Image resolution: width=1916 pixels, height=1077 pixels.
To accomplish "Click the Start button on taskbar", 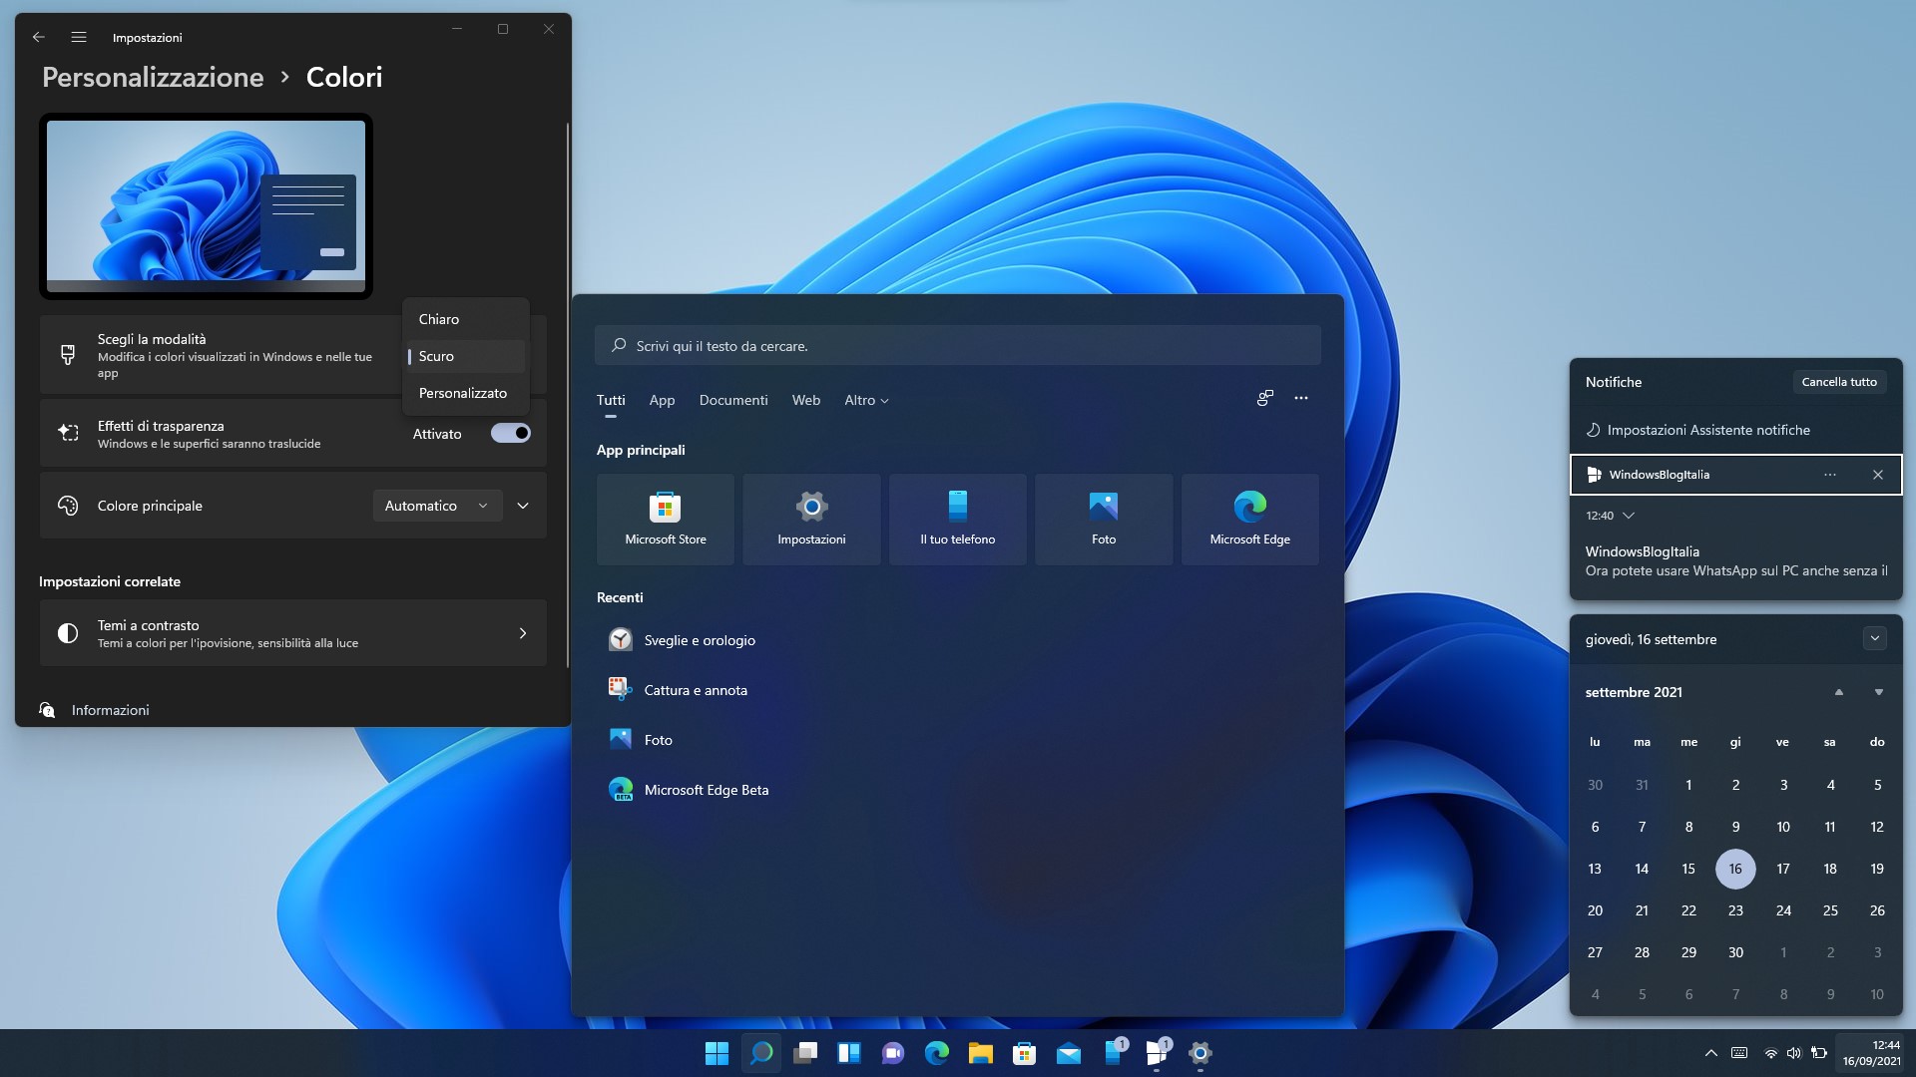I will point(717,1053).
